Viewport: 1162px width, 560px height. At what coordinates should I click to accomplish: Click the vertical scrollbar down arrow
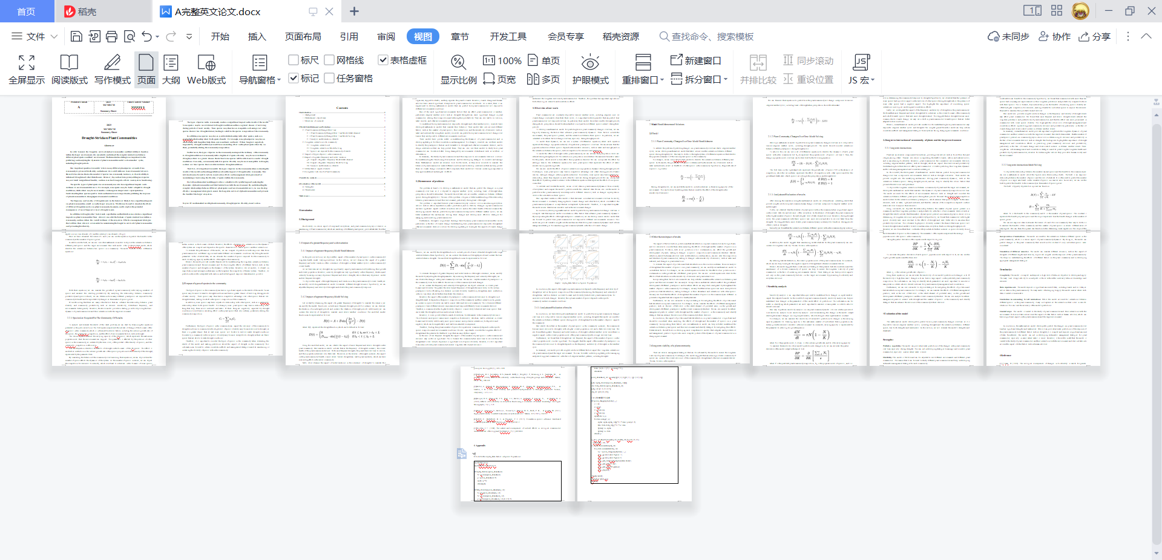tap(1157, 553)
